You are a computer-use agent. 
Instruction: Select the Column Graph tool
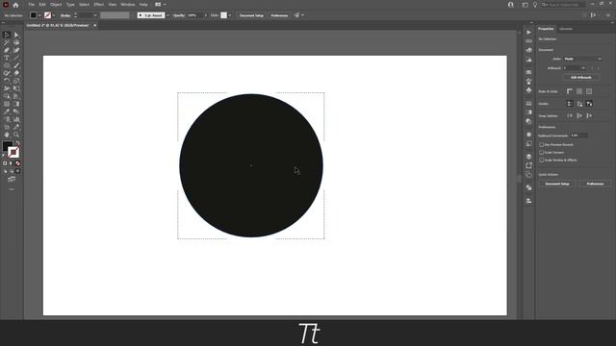(x=16, y=119)
